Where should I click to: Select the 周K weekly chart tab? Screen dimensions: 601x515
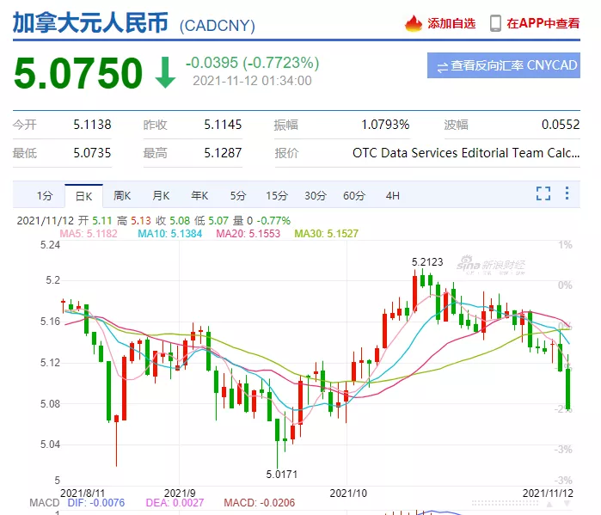pos(122,195)
